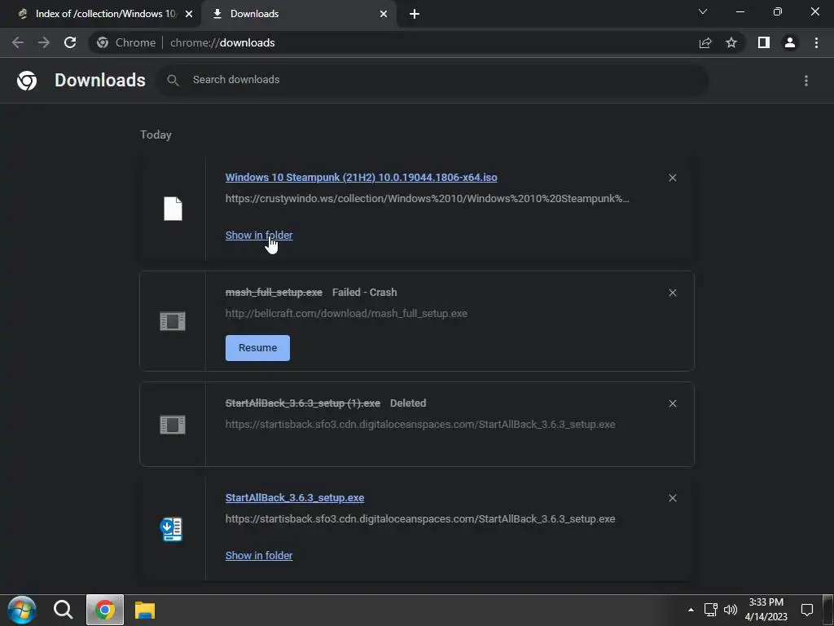
Task: Open a new tab with the plus button
Action: tap(415, 14)
